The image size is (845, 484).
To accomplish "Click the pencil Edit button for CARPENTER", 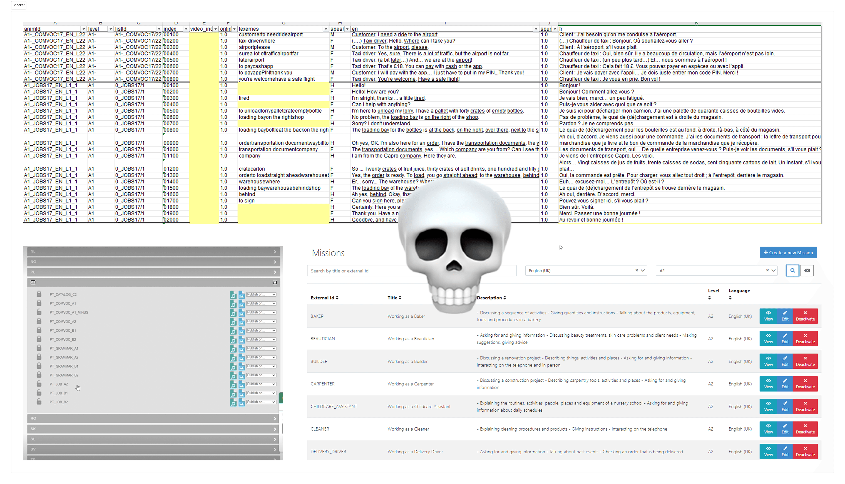I will pyautogui.click(x=785, y=384).
